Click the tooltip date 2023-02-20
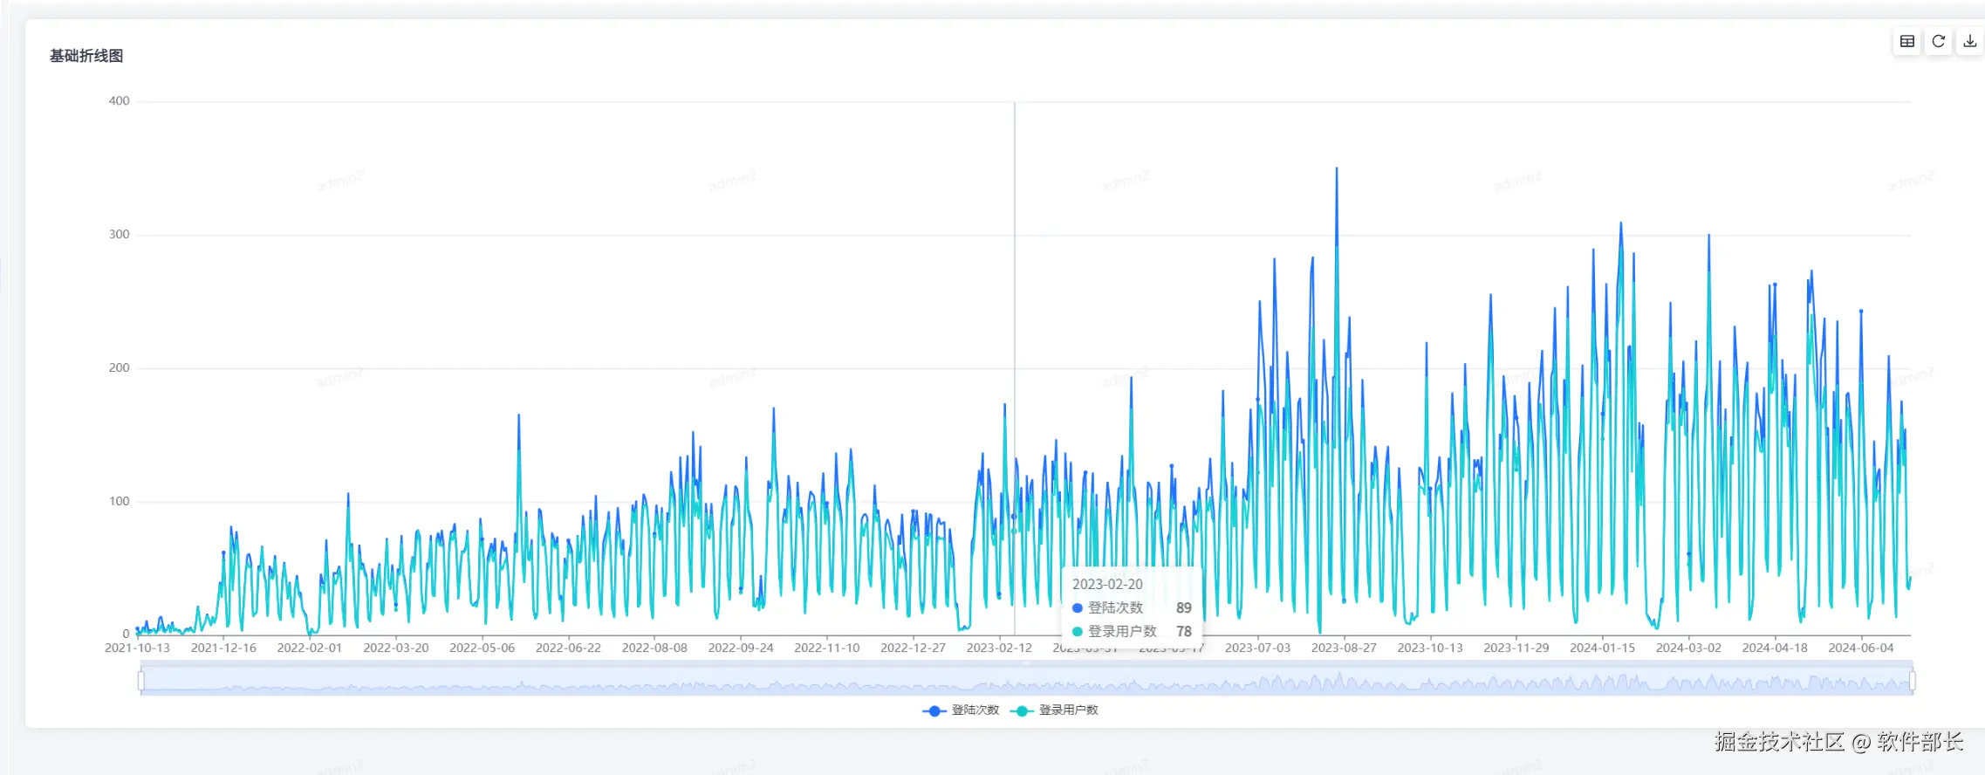The height and width of the screenshot is (775, 1985). point(1107,585)
